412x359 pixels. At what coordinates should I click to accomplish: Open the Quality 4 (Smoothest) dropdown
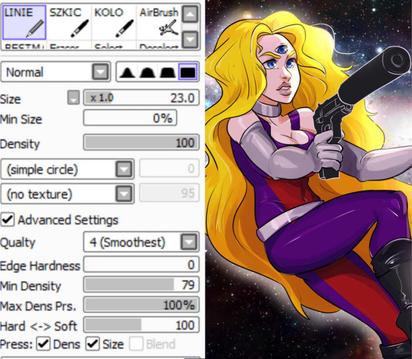click(x=141, y=241)
